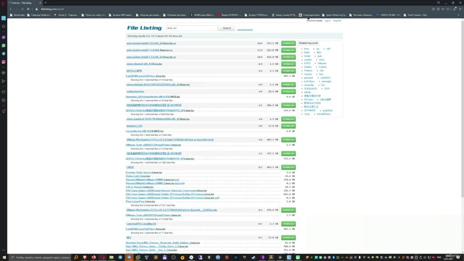Screen dimensions: 464x261
Task: Open the Windows Start menu
Action: click(4, 257)
